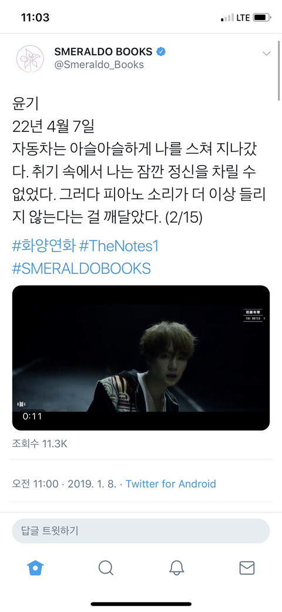Open the Search magnifier tab
The height and width of the screenshot is (612, 282).
pos(106,567)
